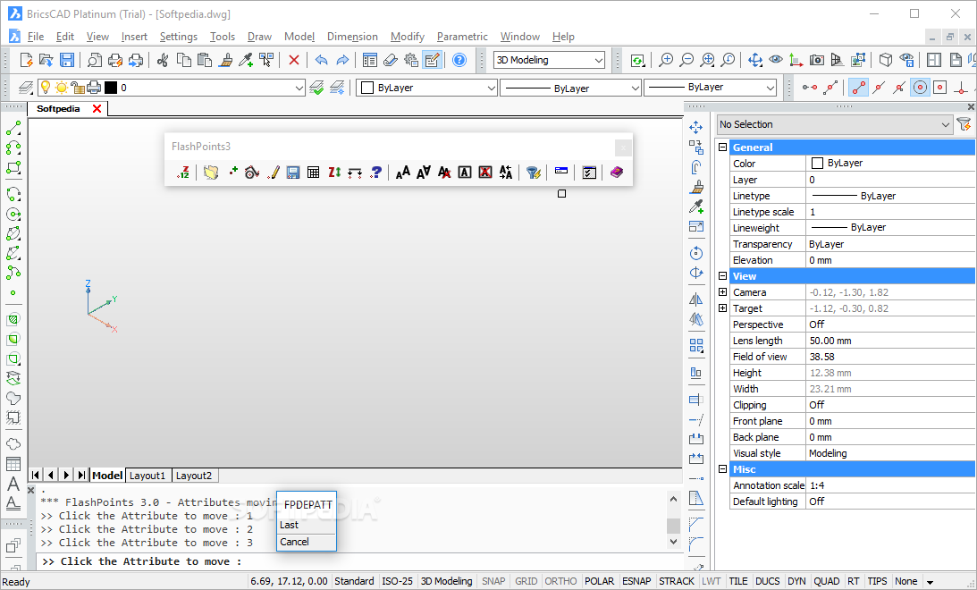Open the ByLayer lineweight dropdown
This screenshot has height=590, width=977.
click(711, 88)
